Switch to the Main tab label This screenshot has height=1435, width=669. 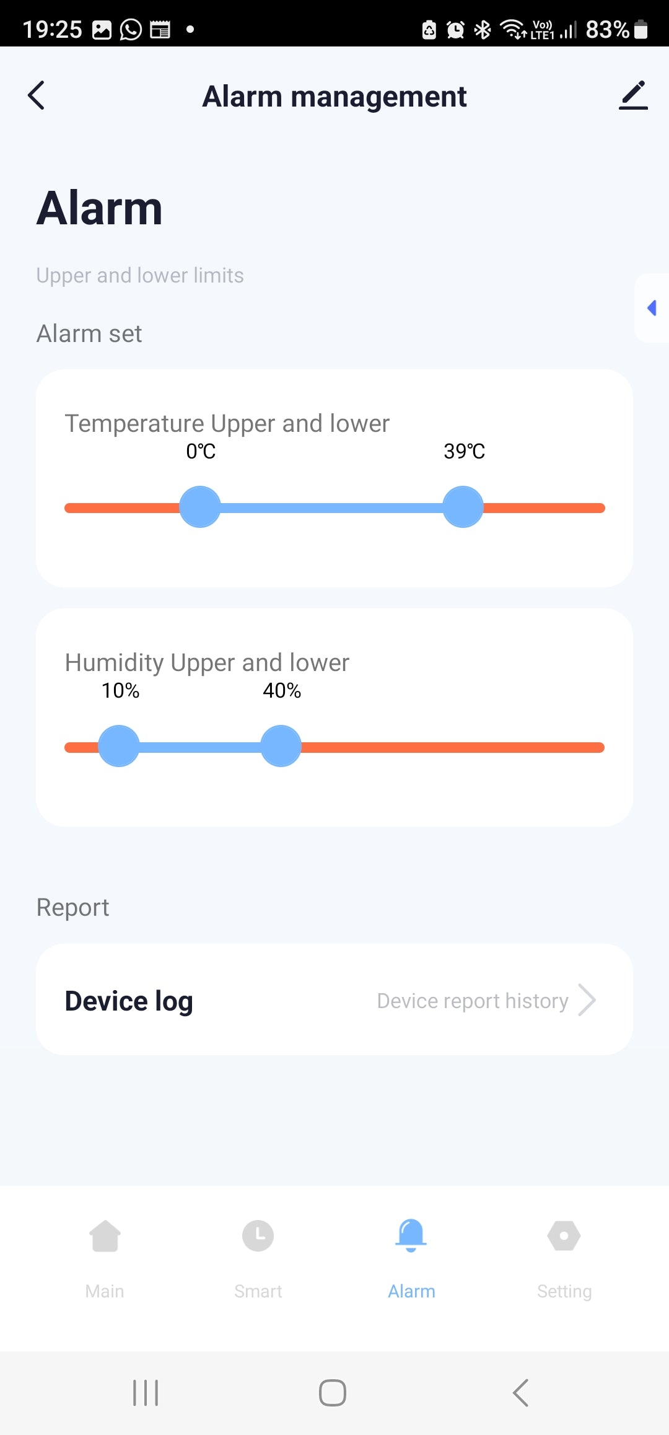[105, 1291]
